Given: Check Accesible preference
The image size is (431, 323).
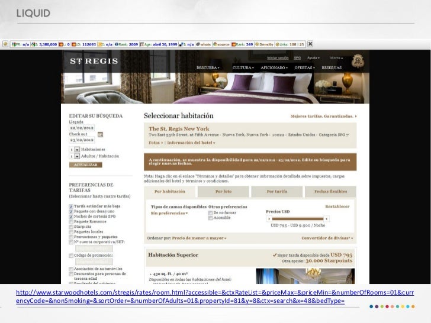Looking at the screenshot, I should pos(211,218).
